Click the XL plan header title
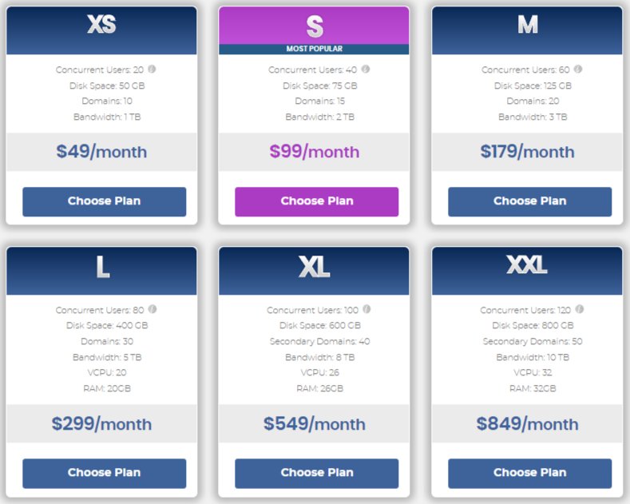Screen dimensions: 630x504 point(314,267)
